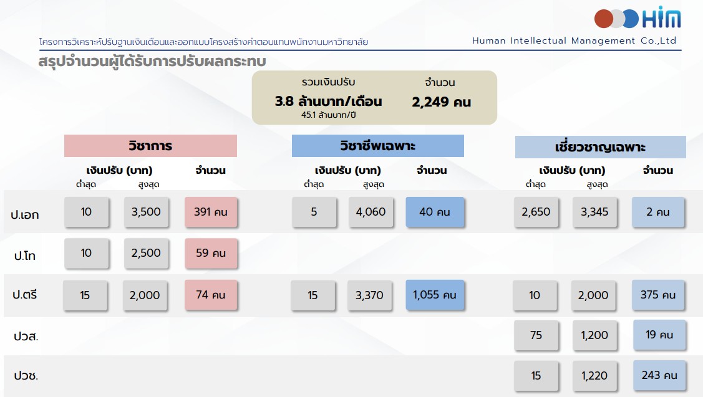Screen dimensions: 703x397
Task: Click the 375 คน count box
Action: 658,295
